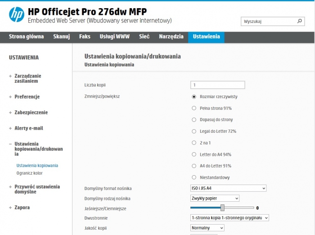The image size is (315, 235).
Task: Choose the 2 na 1 radio button
Action: click(194, 143)
